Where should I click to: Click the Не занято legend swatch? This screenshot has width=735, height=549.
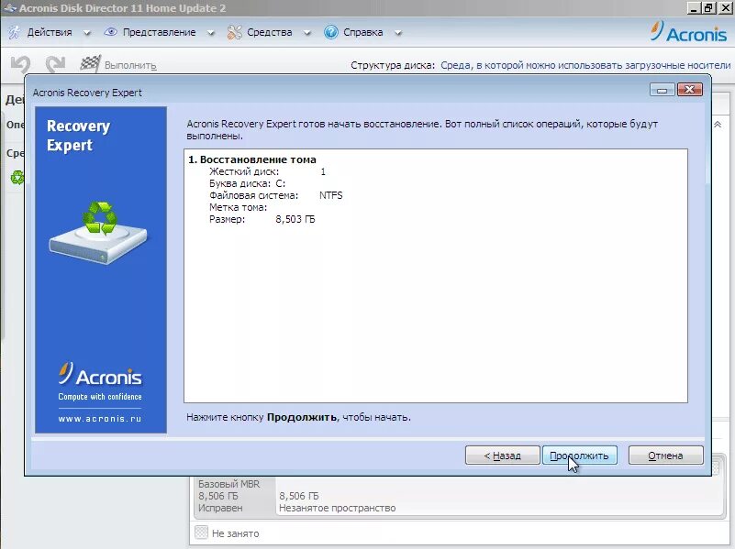tap(200, 533)
